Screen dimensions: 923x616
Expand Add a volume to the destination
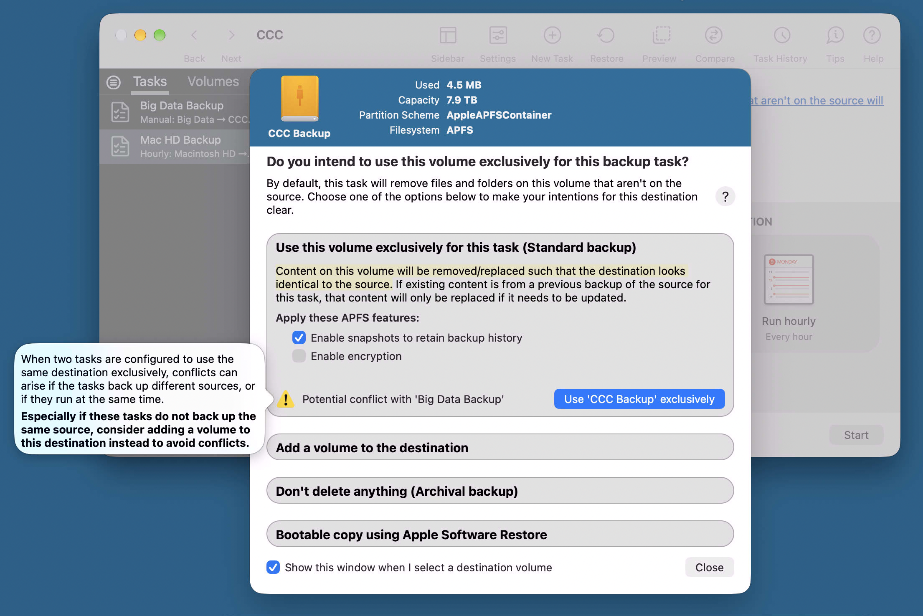coord(500,447)
